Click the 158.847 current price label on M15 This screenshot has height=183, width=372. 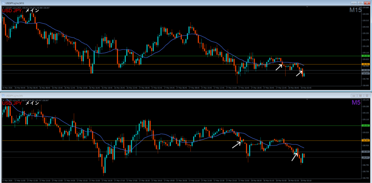[x=365, y=74]
